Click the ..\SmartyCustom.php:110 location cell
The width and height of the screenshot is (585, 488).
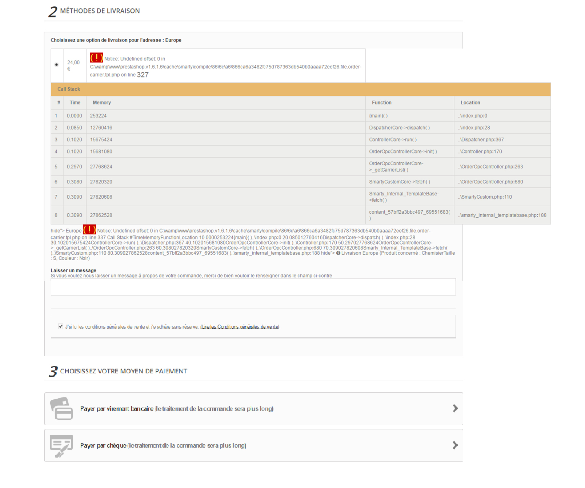click(502, 197)
